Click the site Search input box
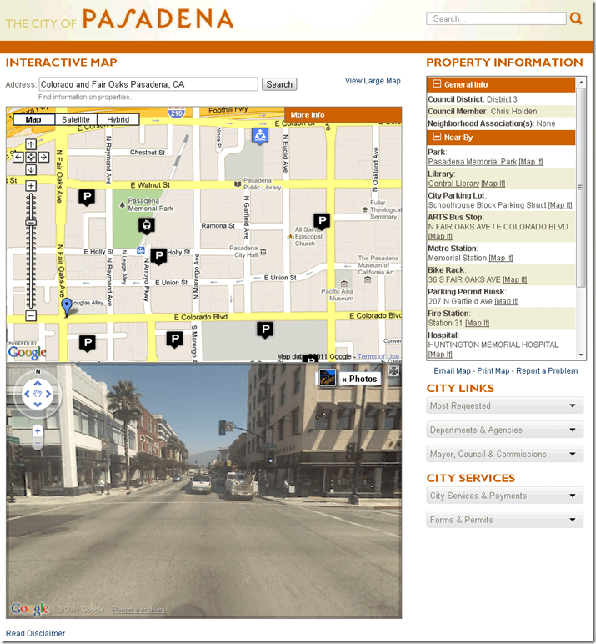Image resolution: width=596 pixels, height=644 pixels. pyautogui.click(x=496, y=18)
